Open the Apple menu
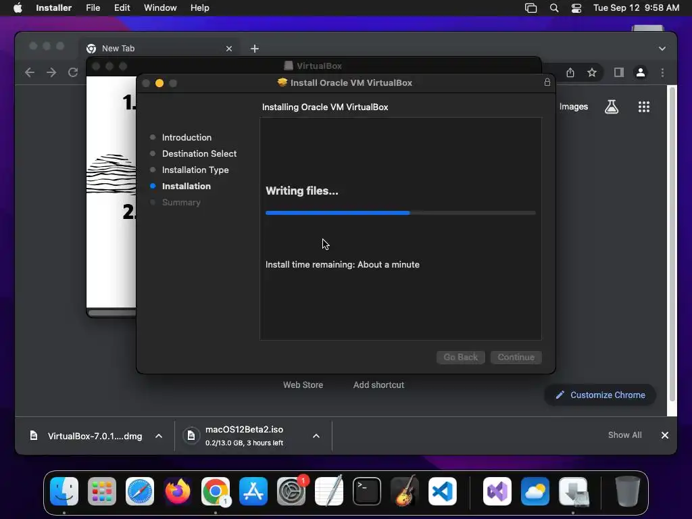This screenshot has width=692, height=519. click(18, 8)
